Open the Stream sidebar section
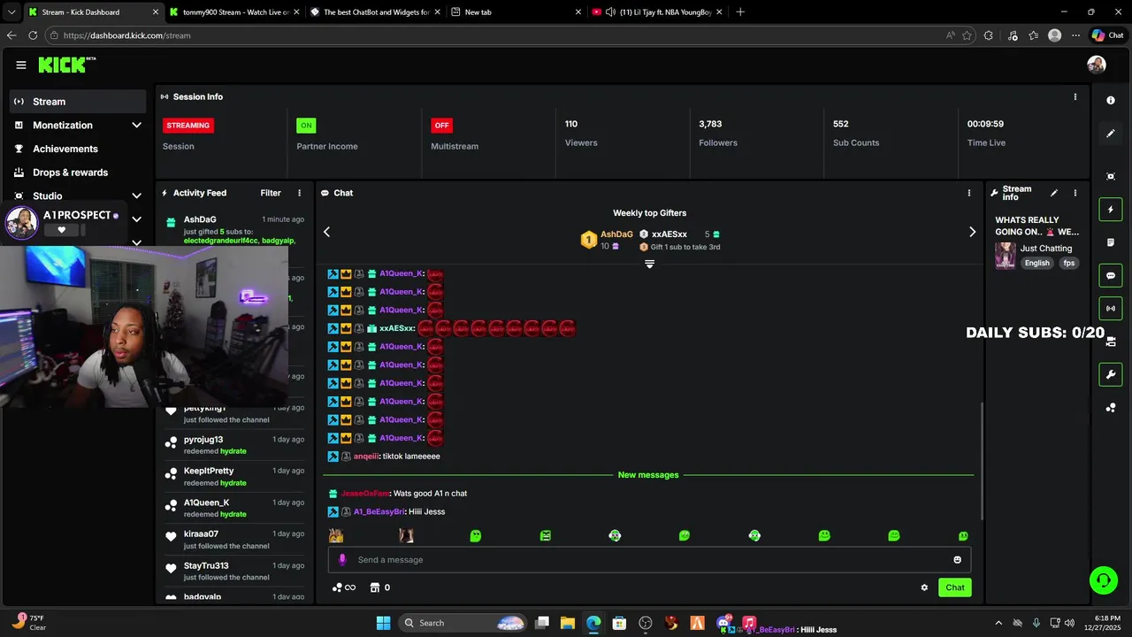Image resolution: width=1132 pixels, height=637 pixels. coord(78,101)
